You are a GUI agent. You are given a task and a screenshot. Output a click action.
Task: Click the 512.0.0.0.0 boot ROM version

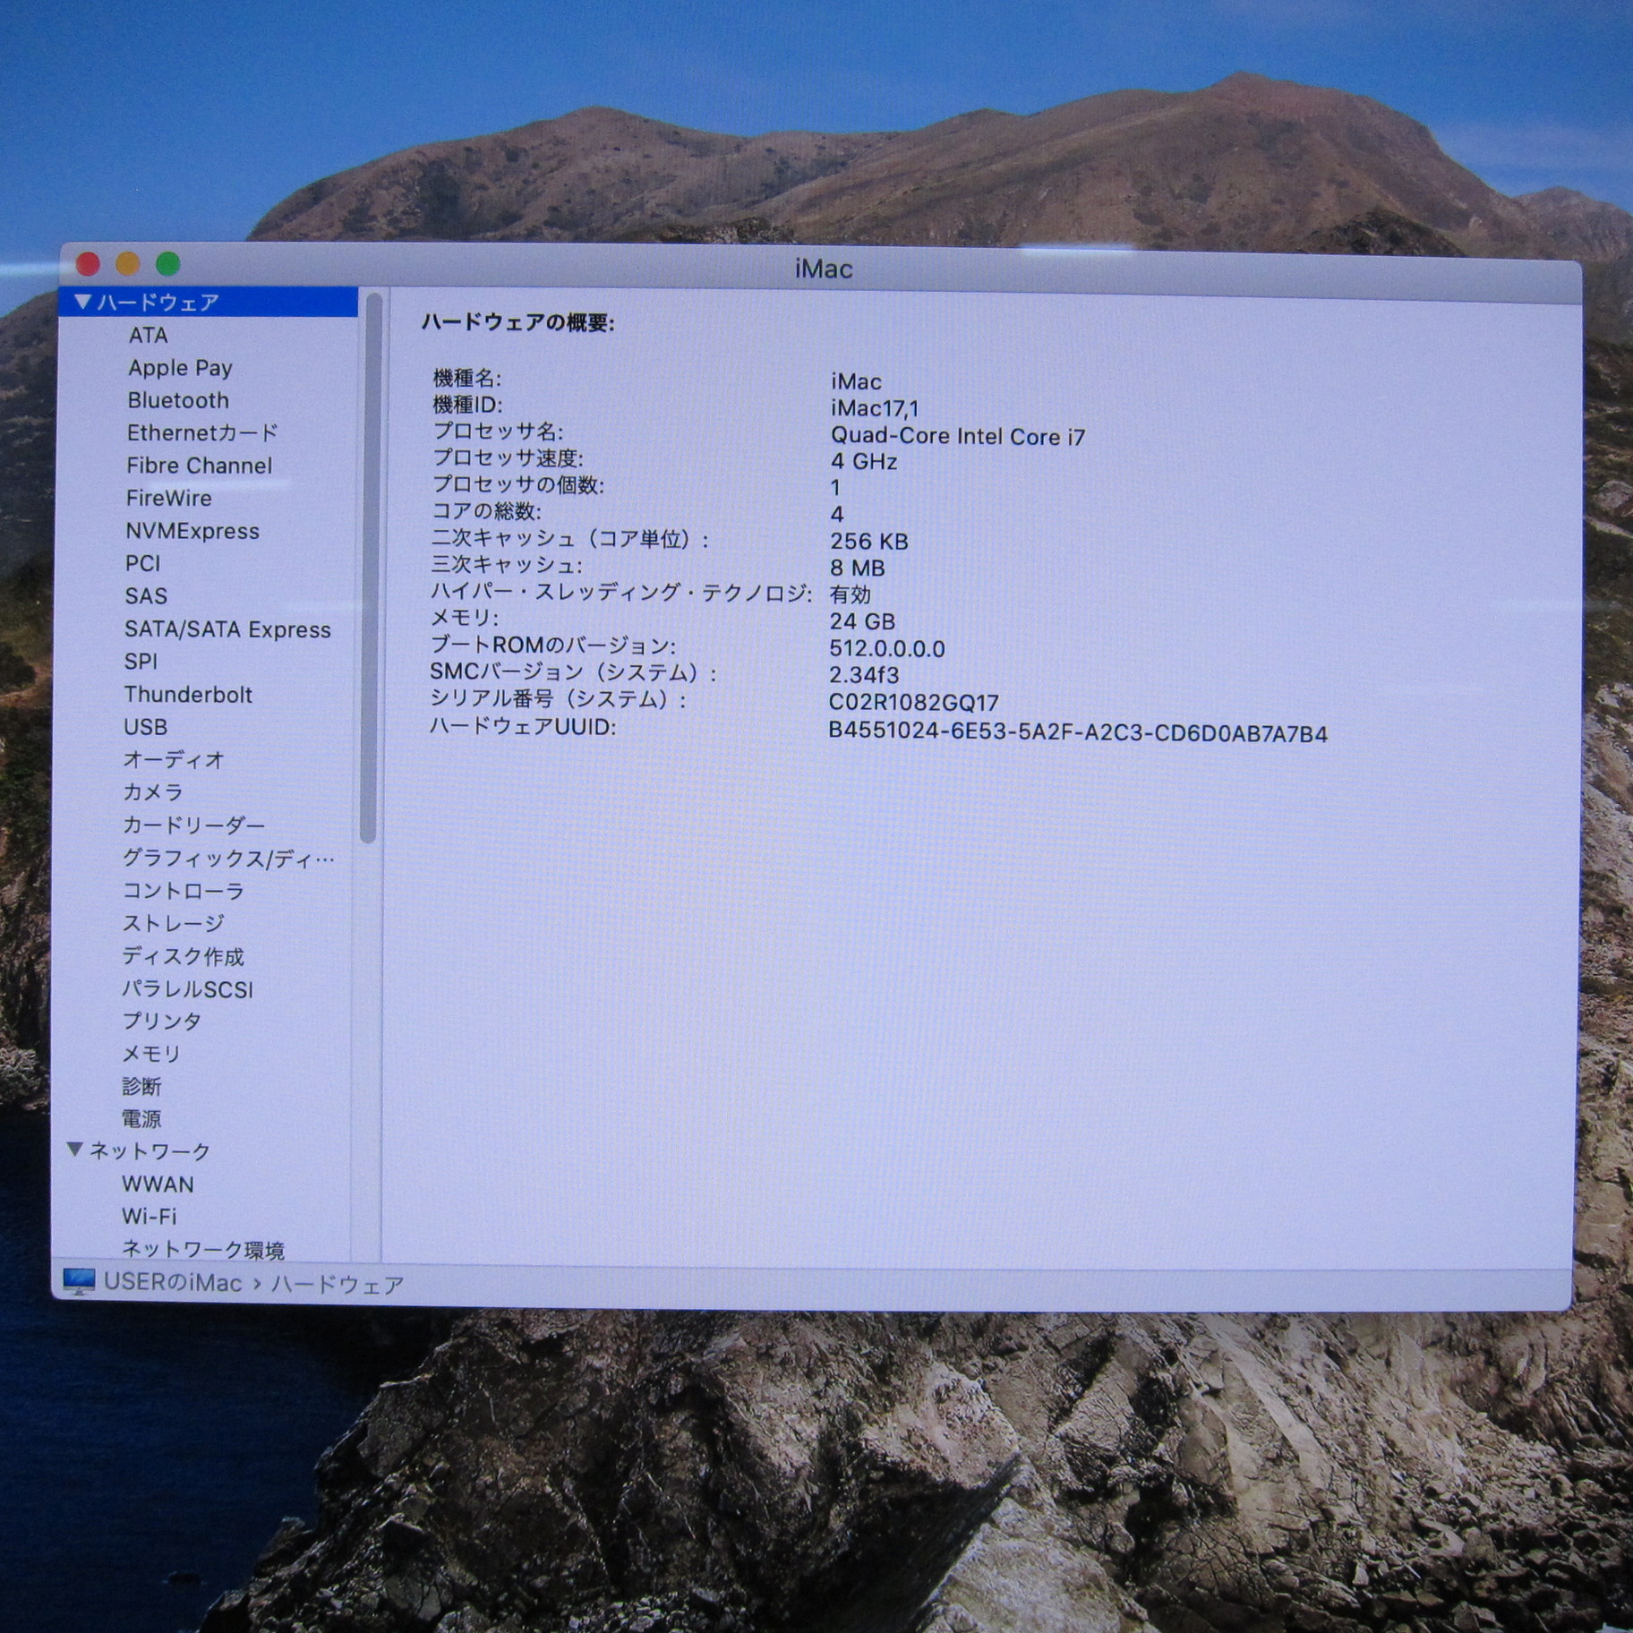click(887, 648)
